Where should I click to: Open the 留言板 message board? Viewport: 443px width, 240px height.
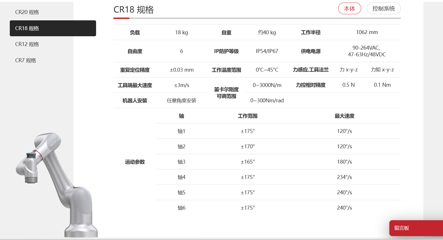(x=416, y=228)
